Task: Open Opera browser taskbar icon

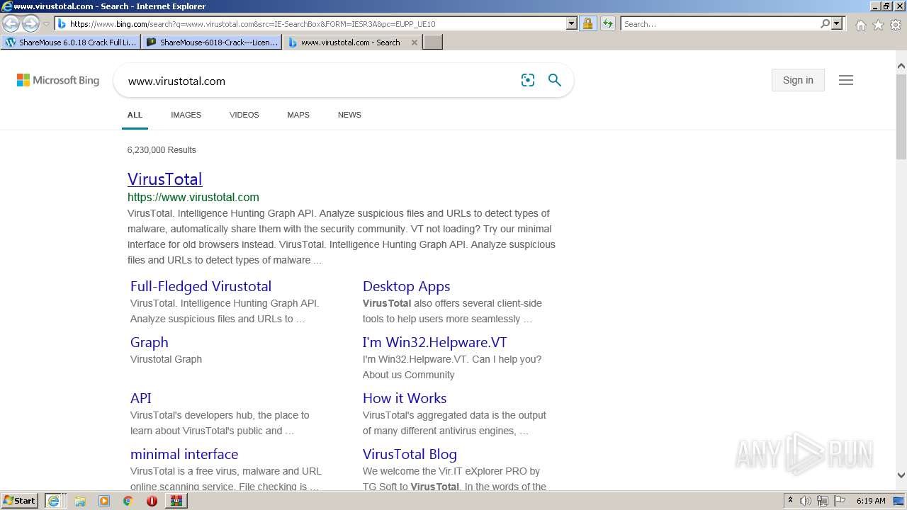Action: tap(152, 501)
